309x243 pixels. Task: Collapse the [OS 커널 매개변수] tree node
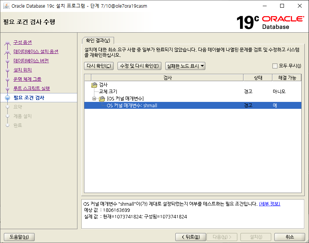(94, 98)
